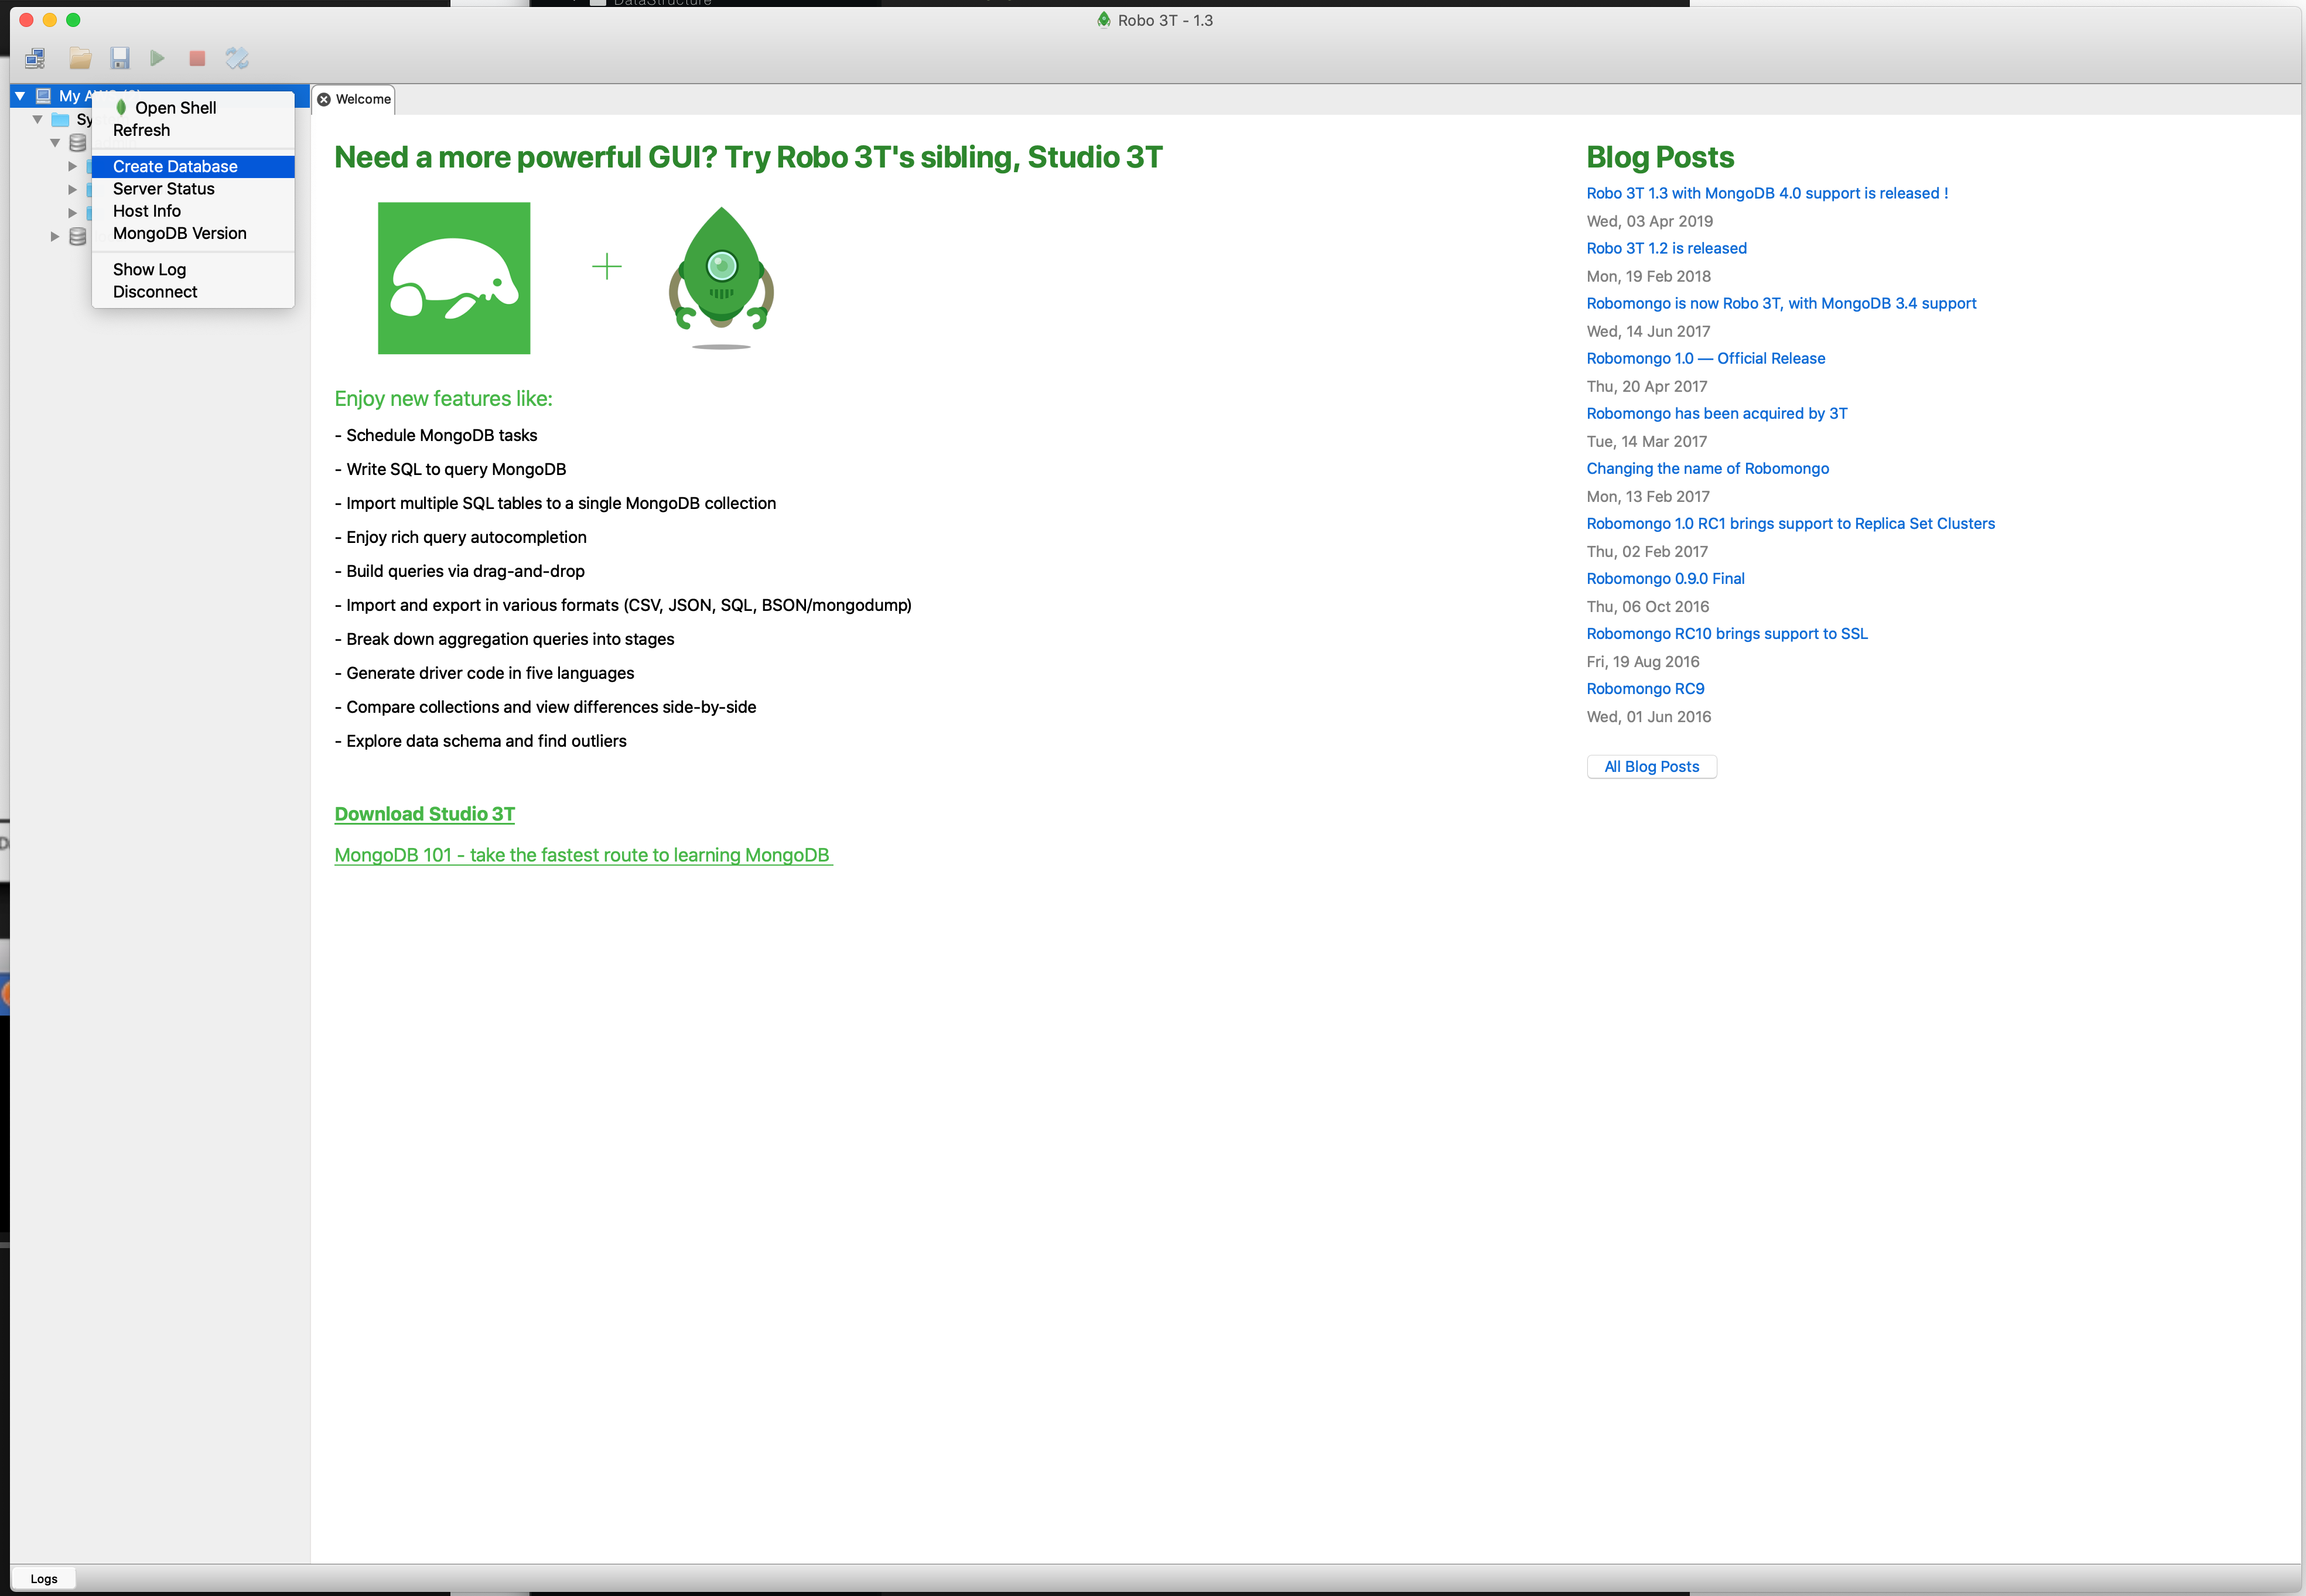Click the green Studio 3T manatee logo

pos(454,278)
